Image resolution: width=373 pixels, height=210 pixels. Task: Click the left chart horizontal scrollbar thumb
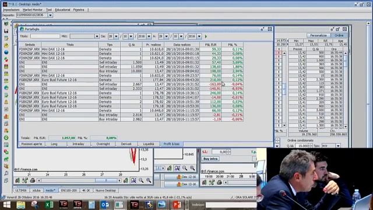[106, 180]
